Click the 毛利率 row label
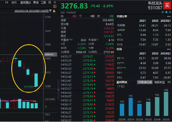Screen dimensions: 172x122 coord(121,25)
